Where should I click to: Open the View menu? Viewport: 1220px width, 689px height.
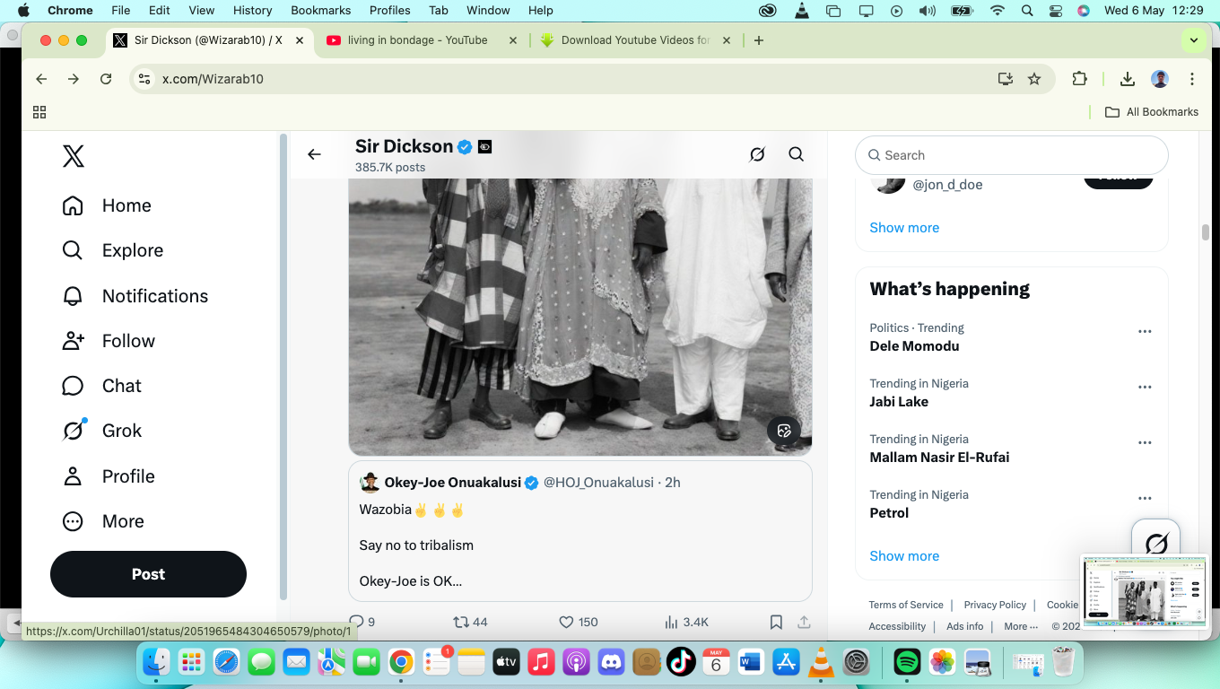[x=201, y=10]
